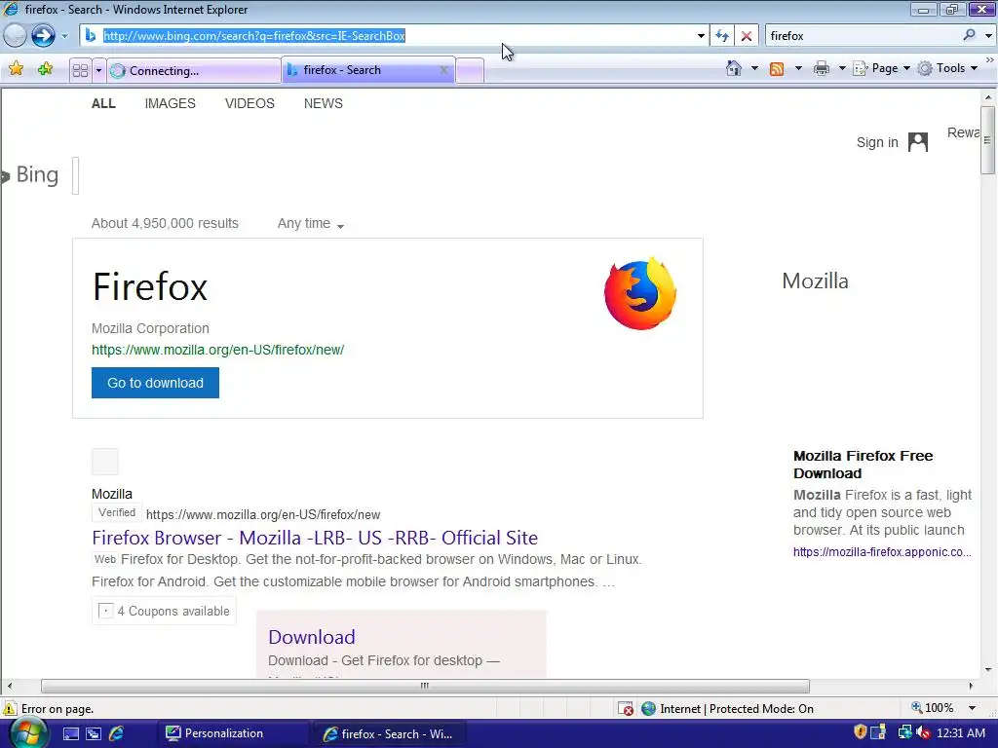Expand the Feeds dropdown arrow
998x748 pixels.
click(x=798, y=68)
